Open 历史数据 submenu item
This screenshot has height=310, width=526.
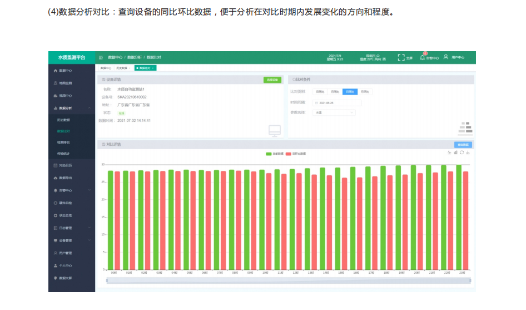(x=63, y=120)
